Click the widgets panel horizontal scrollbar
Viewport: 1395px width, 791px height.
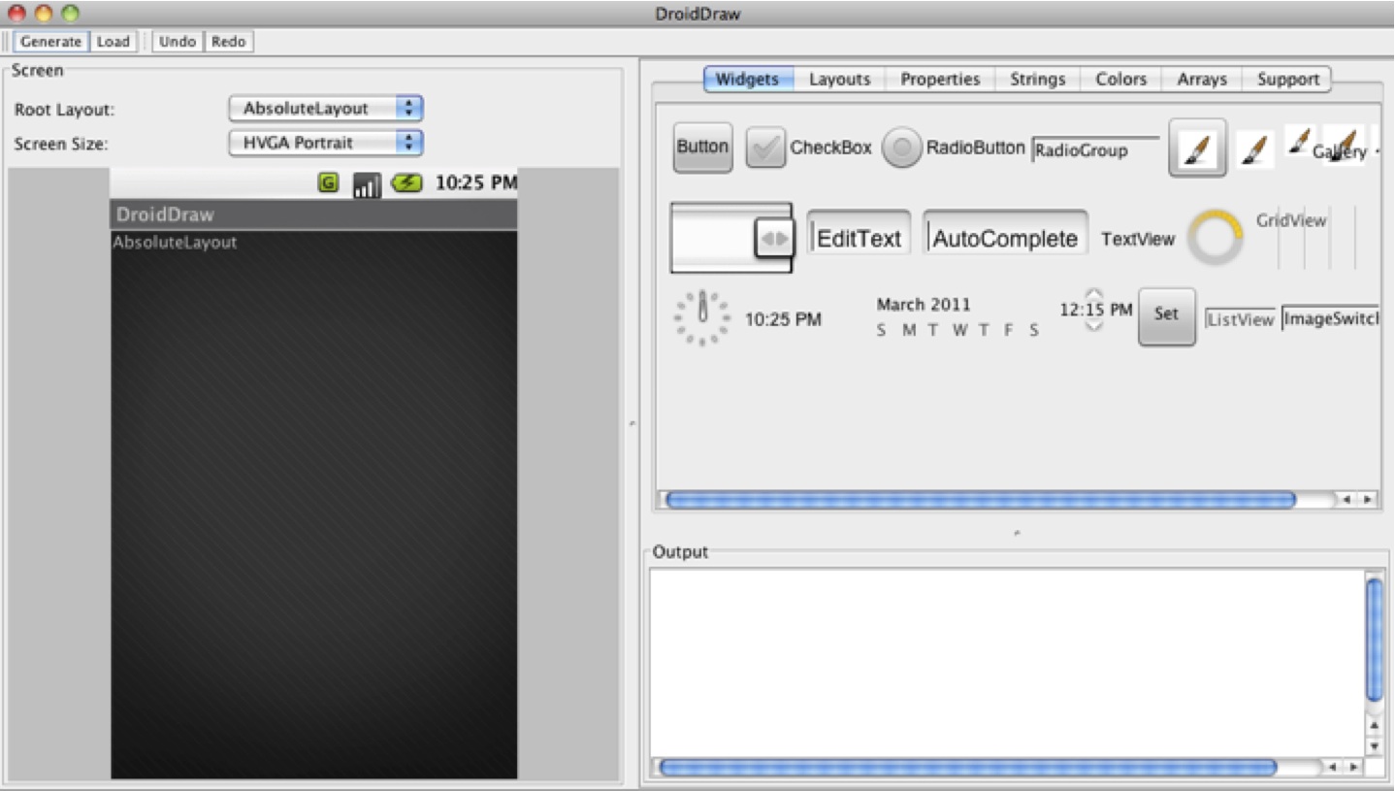tap(981, 500)
